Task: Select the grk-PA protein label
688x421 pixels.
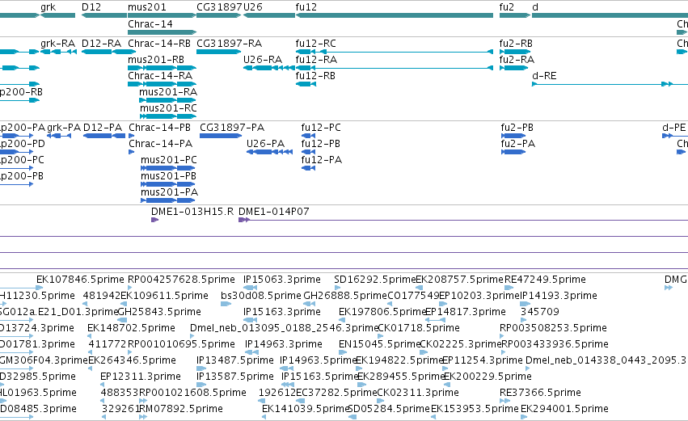Action: click(64, 128)
